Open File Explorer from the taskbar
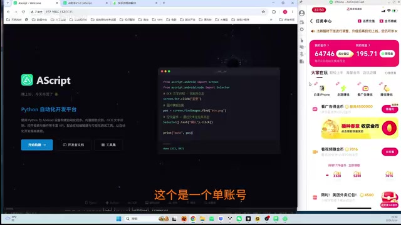Viewport: 401px width, 225px height. pyautogui.click(x=202, y=219)
